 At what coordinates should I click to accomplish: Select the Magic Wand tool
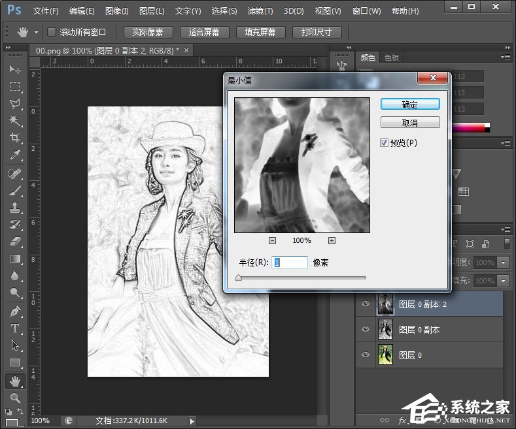coord(14,121)
